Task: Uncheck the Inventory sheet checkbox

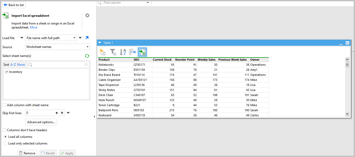Action: point(7,72)
